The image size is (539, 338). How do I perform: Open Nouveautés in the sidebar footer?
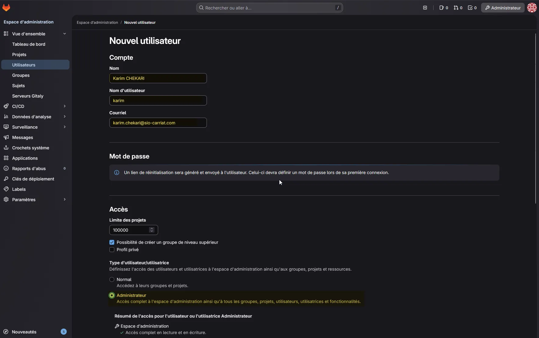pos(24,332)
